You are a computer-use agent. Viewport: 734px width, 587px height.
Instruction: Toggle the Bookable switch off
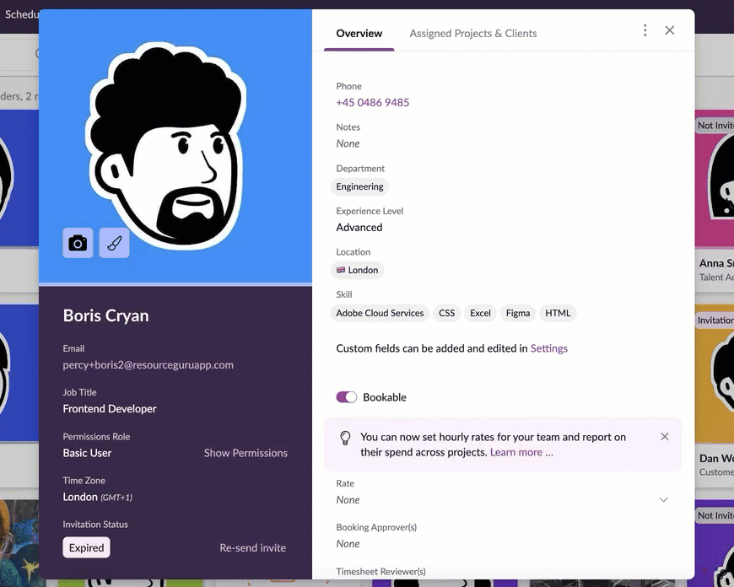347,397
